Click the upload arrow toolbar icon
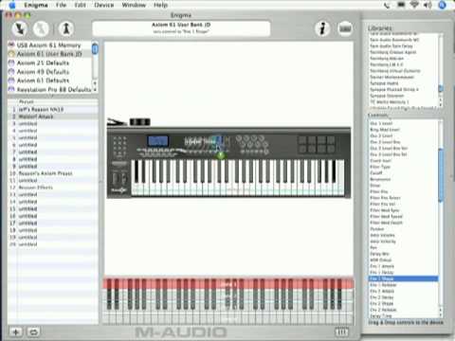 pos(66,28)
